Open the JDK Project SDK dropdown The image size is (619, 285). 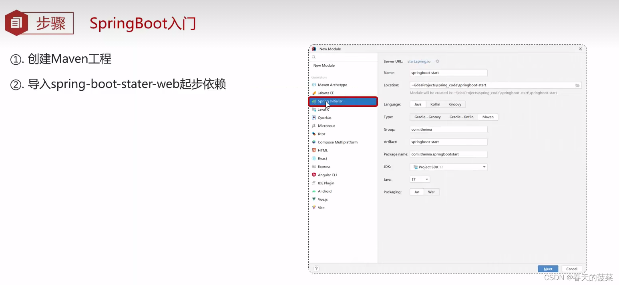click(x=448, y=167)
